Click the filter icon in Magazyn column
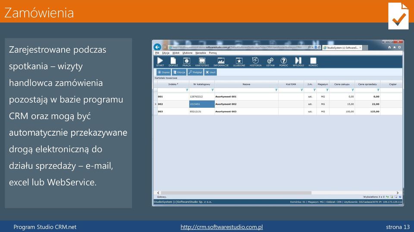 pos(327,90)
